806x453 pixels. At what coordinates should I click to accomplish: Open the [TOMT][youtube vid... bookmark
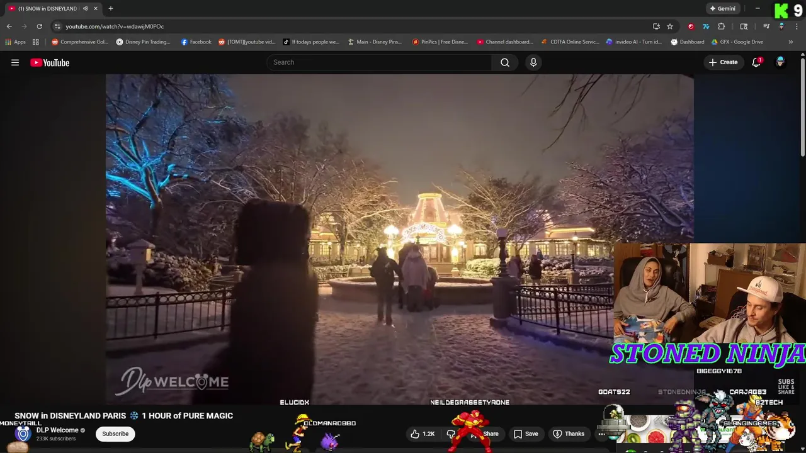pos(247,42)
